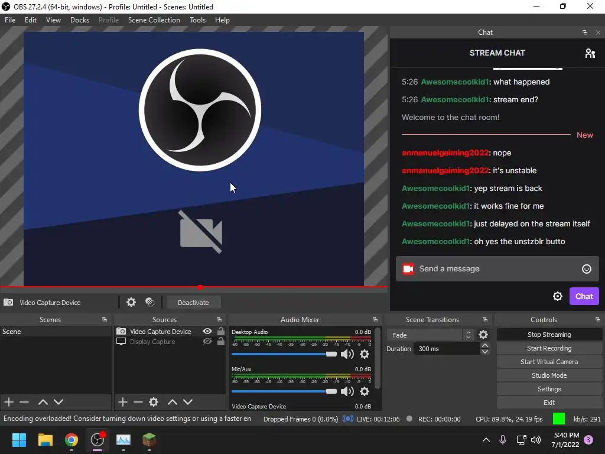Toggle lock on Video Capture Device source
The height and width of the screenshot is (454, 605).
pyautogui.click(x=221, y=331)
